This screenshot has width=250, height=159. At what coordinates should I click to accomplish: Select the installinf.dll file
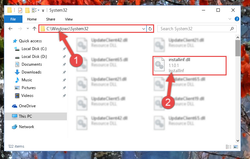(x=189, y=65)
